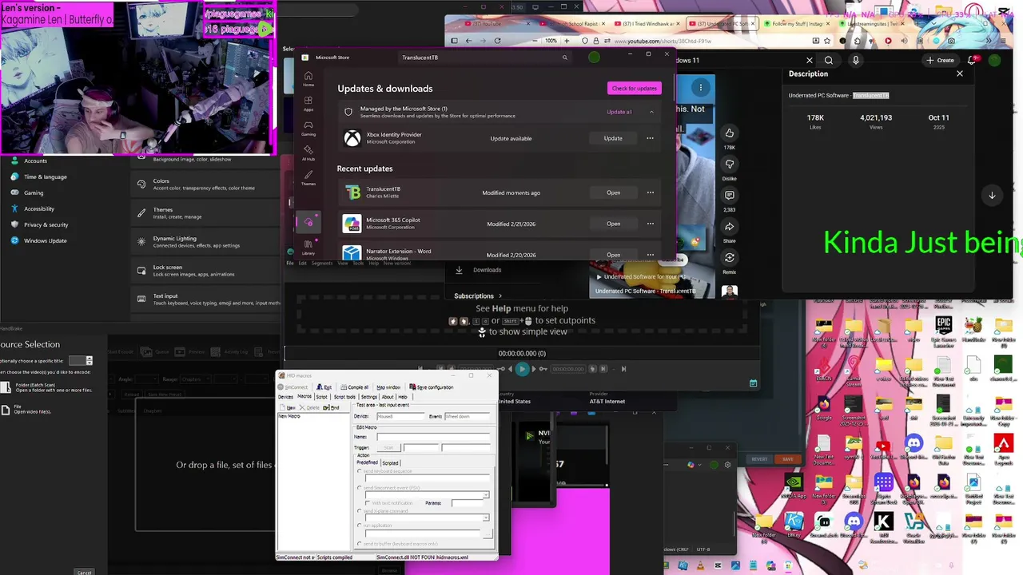
Task: Click YouTube voice search microphone
Action: pos(855,60)
